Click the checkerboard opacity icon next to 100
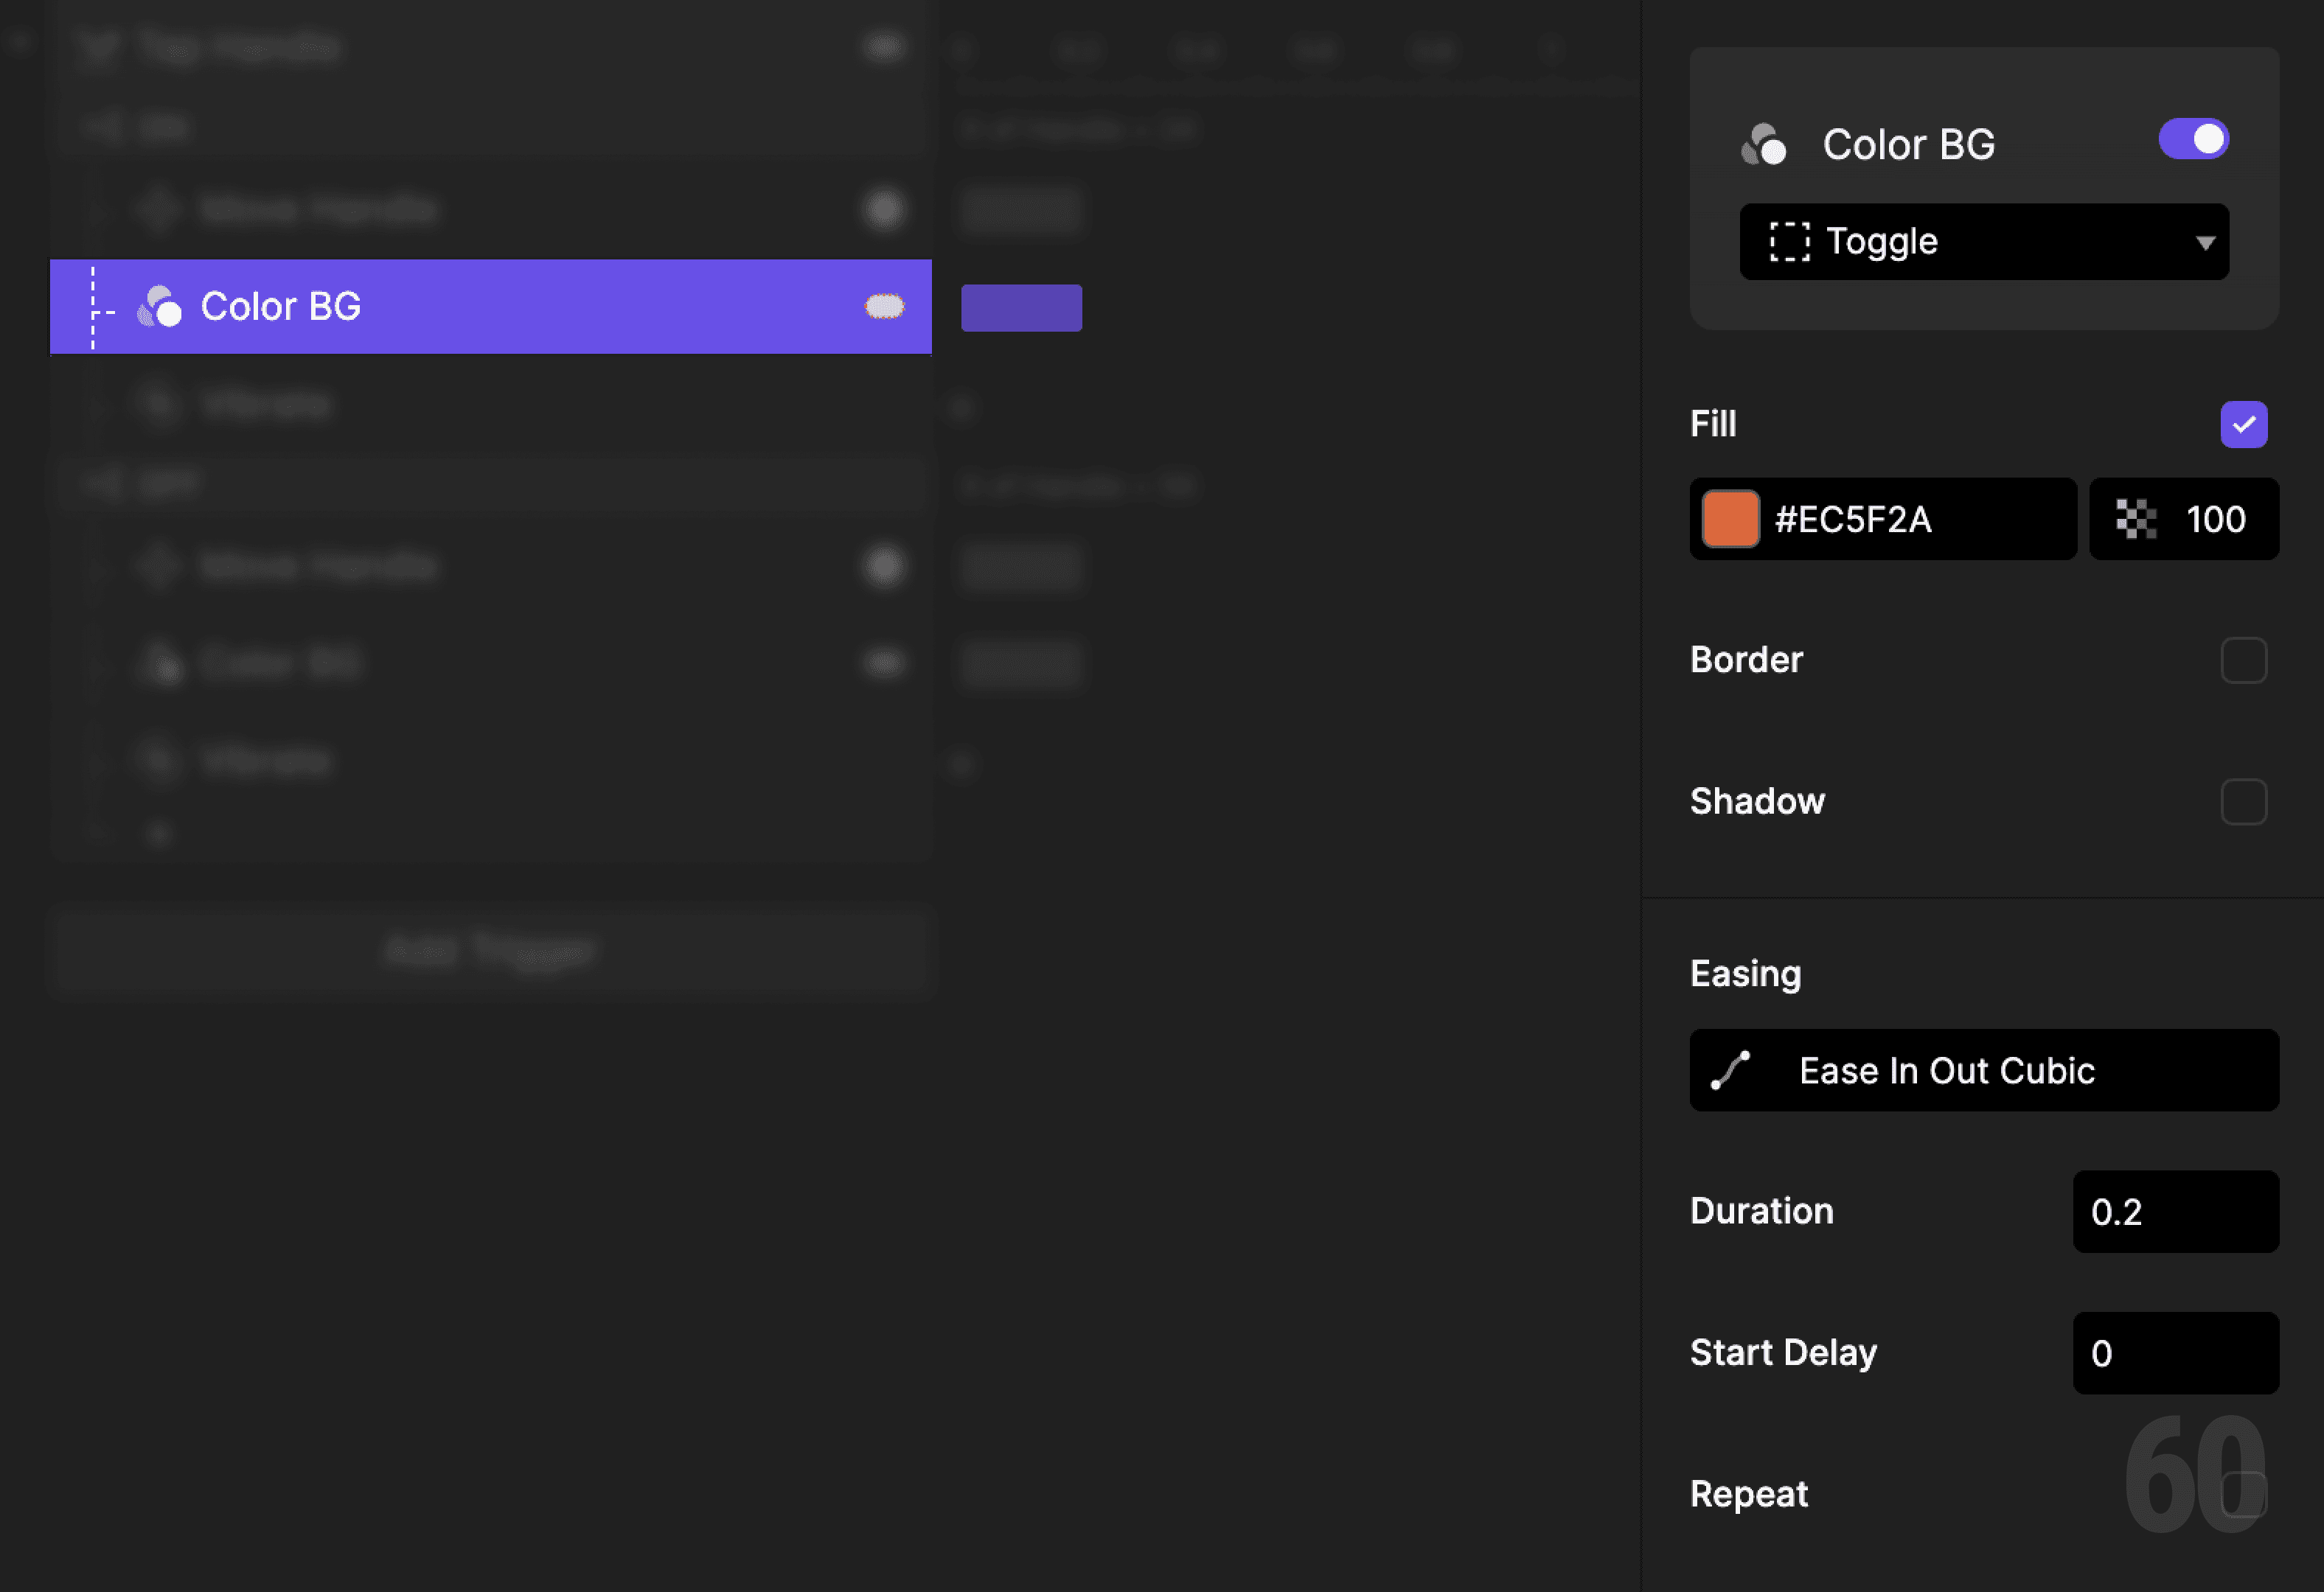This screenshot has width=2324, height=1592. (x=2135, y=519)
